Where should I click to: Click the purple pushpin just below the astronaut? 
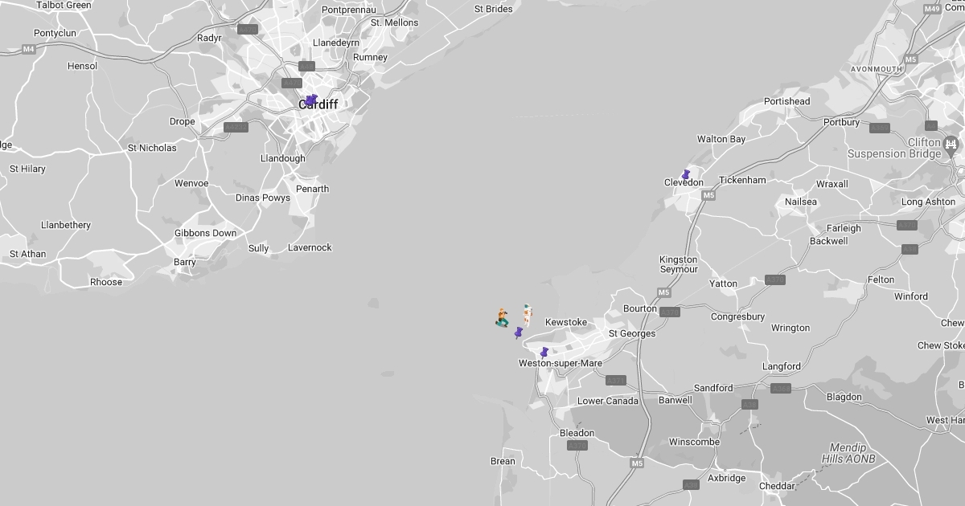click(x=519, y=333)
